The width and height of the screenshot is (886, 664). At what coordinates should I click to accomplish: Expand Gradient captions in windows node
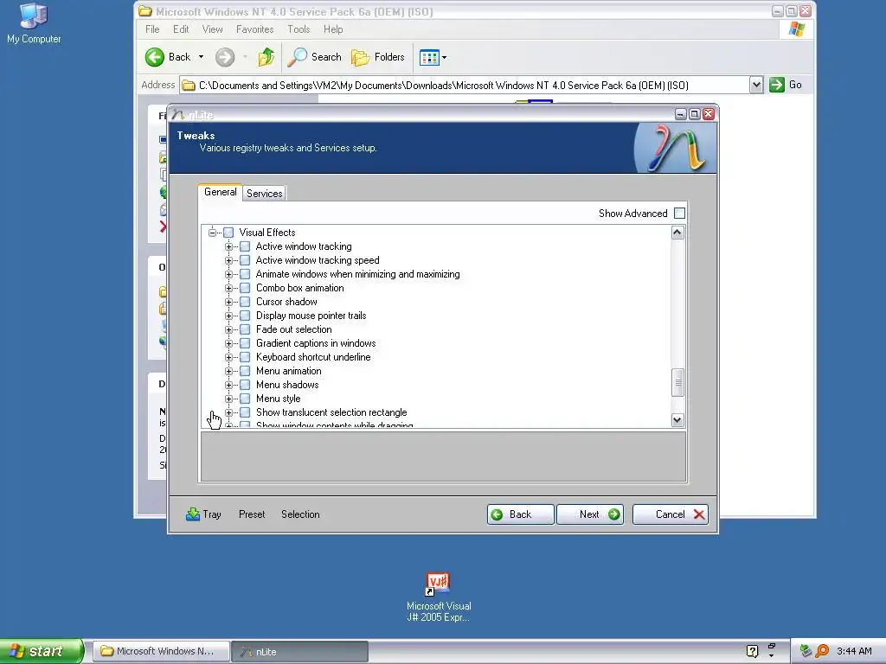228,343
